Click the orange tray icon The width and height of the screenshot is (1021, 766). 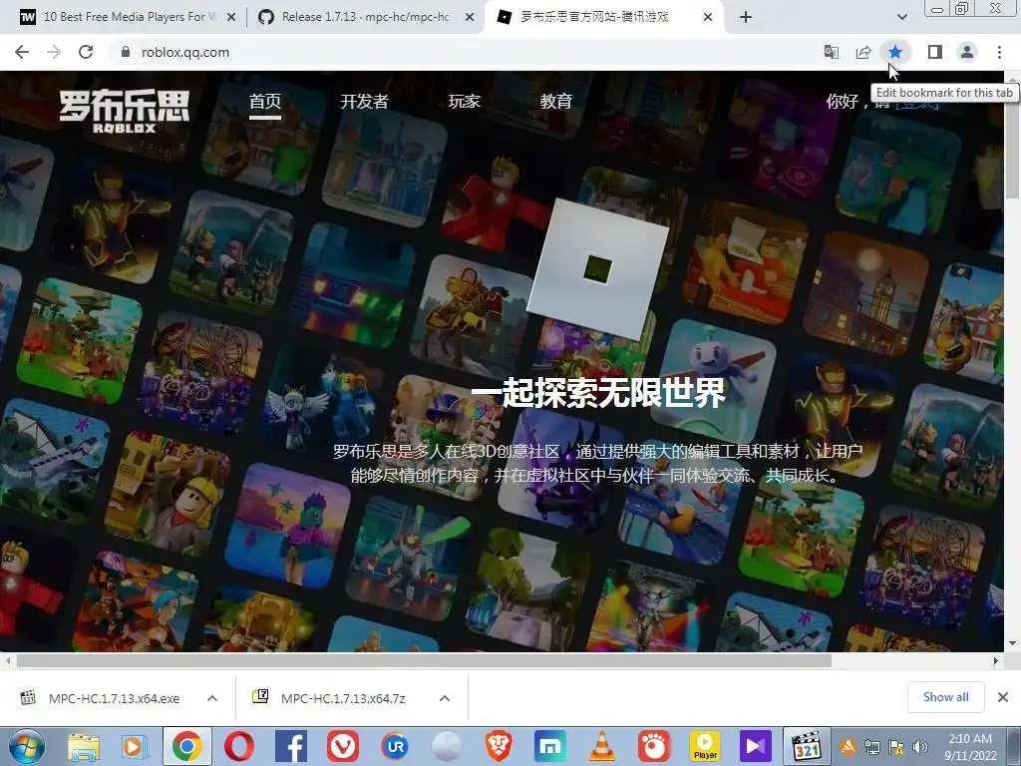tap(848, 747)
